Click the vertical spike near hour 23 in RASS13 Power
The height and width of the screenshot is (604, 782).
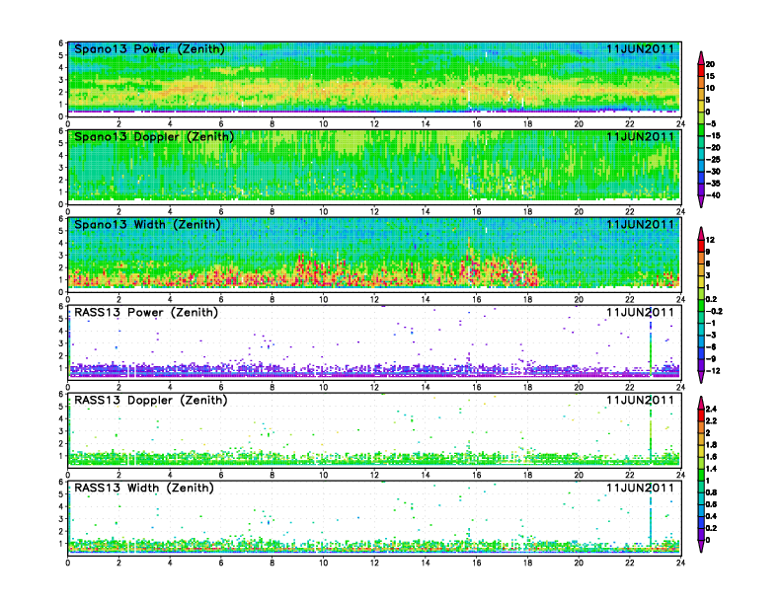pyautogui.click(x=651, y=343)
